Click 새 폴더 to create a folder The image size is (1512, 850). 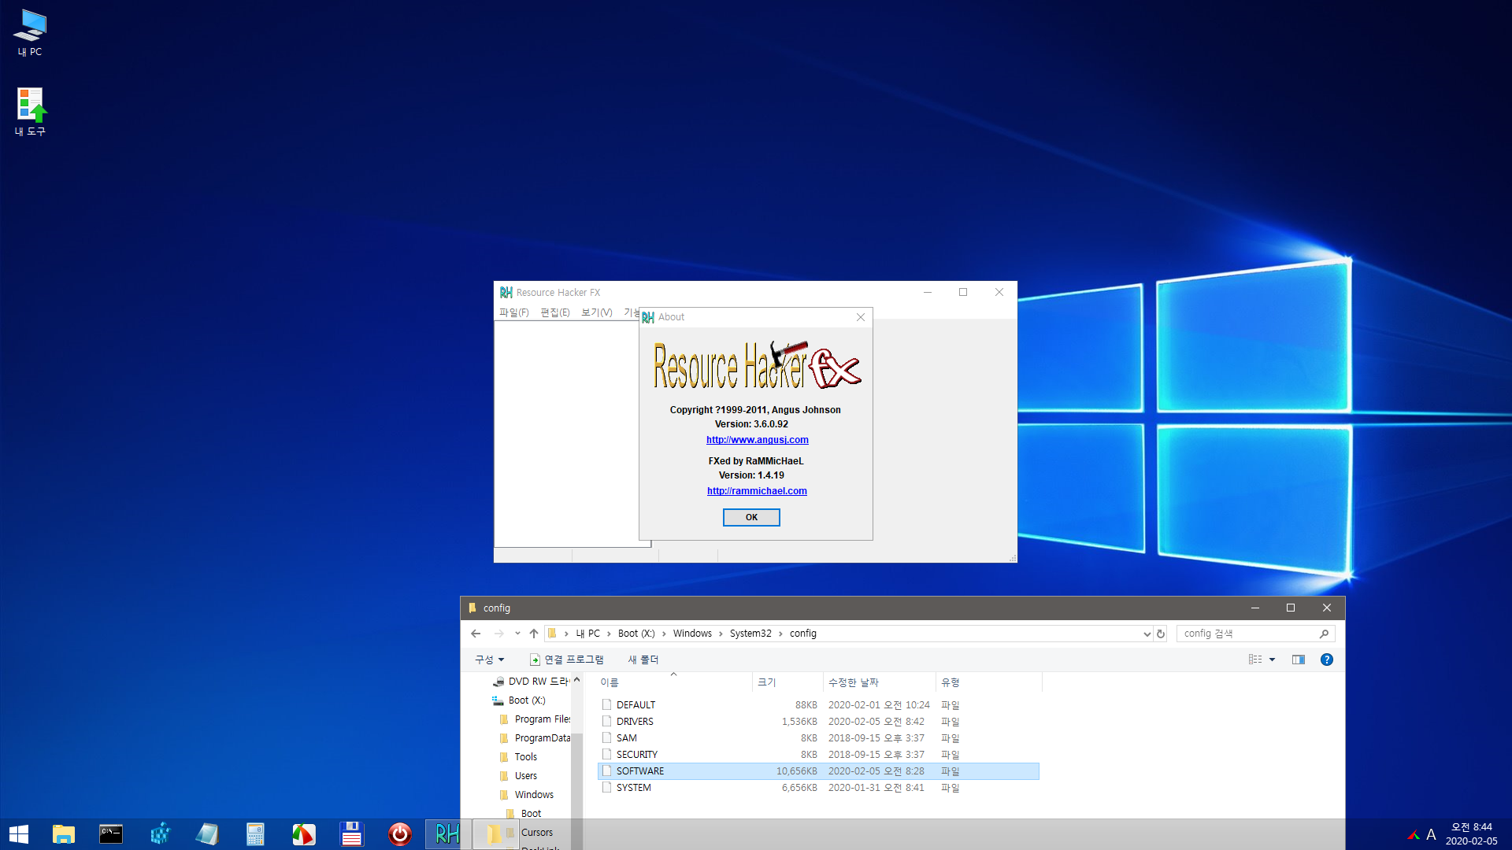(643, 660)
